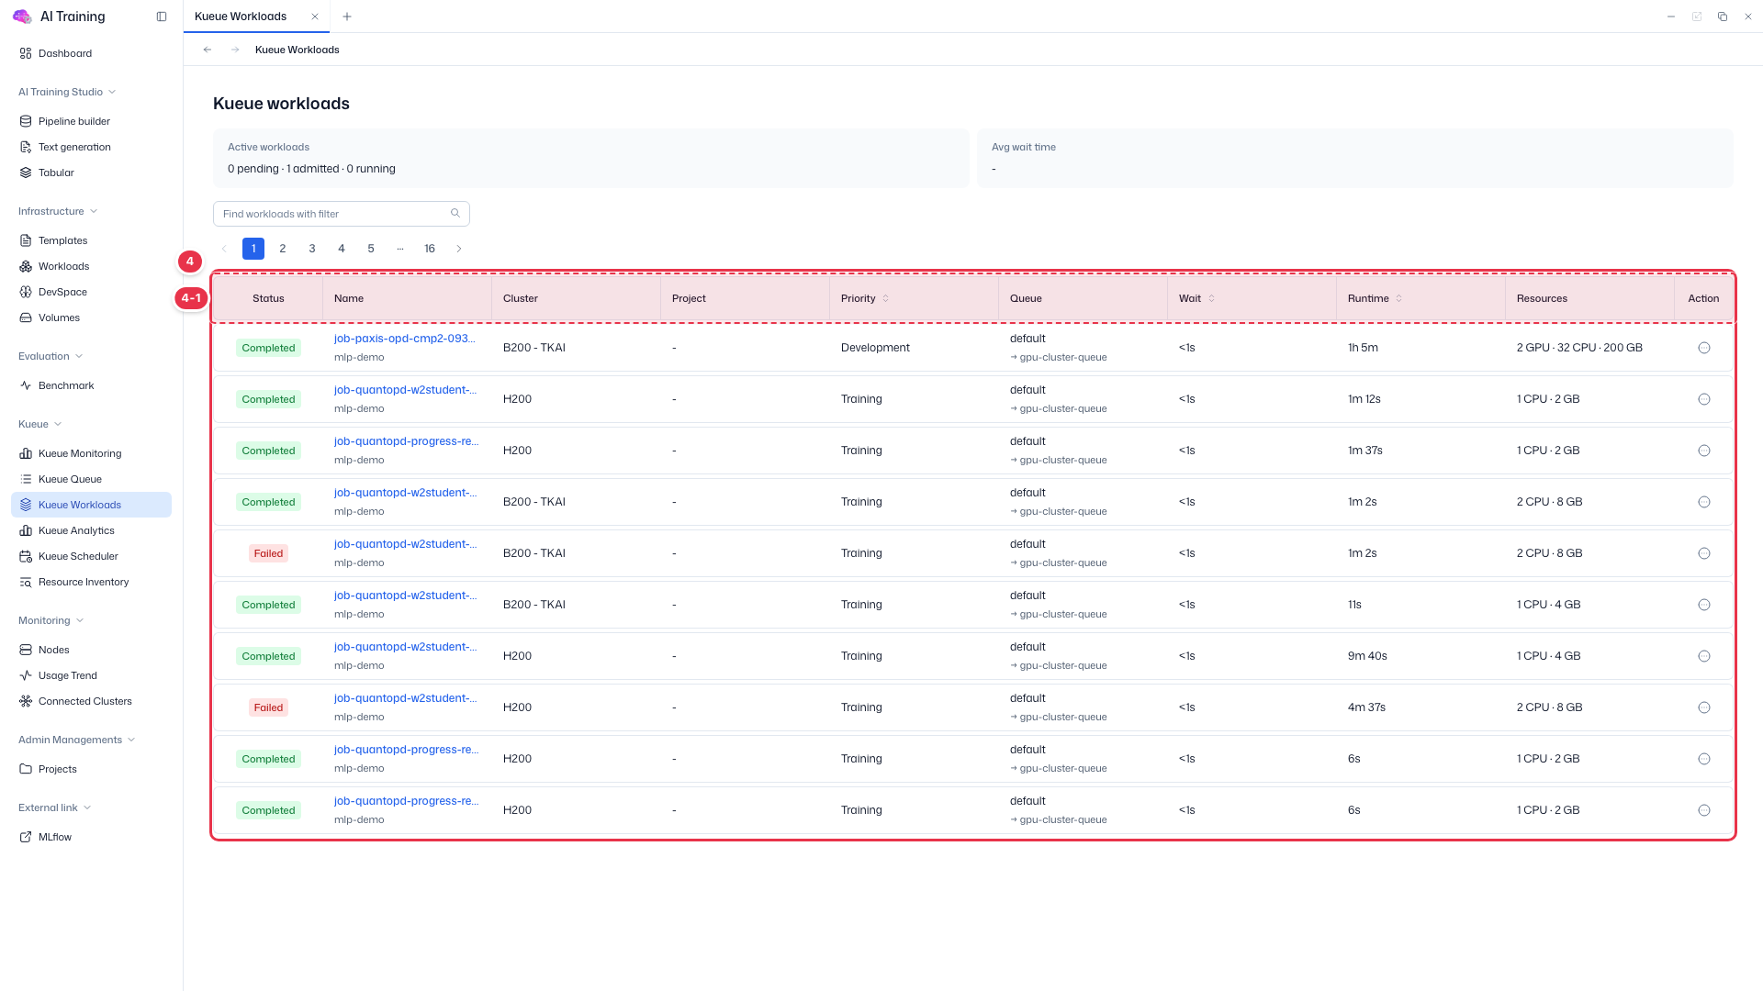Open the Dashboard sidebar item
Screen dimensions: 1763x991
click(x=91, y=53)
